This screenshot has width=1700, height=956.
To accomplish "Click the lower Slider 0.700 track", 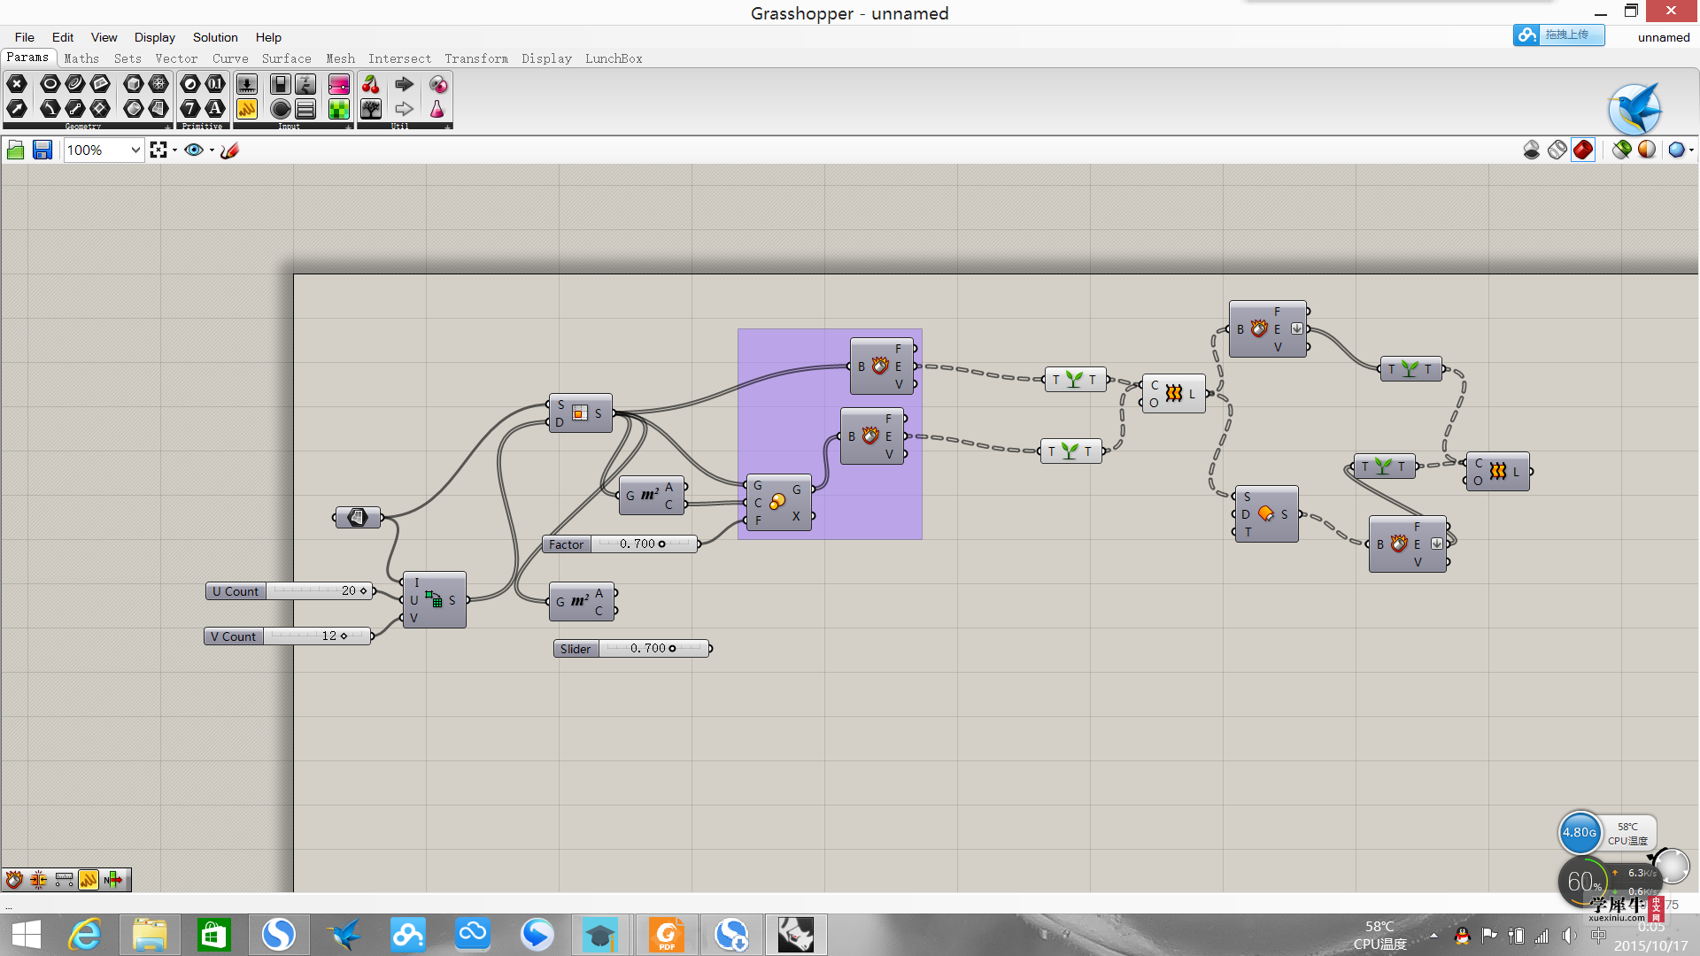I will 654,649.
